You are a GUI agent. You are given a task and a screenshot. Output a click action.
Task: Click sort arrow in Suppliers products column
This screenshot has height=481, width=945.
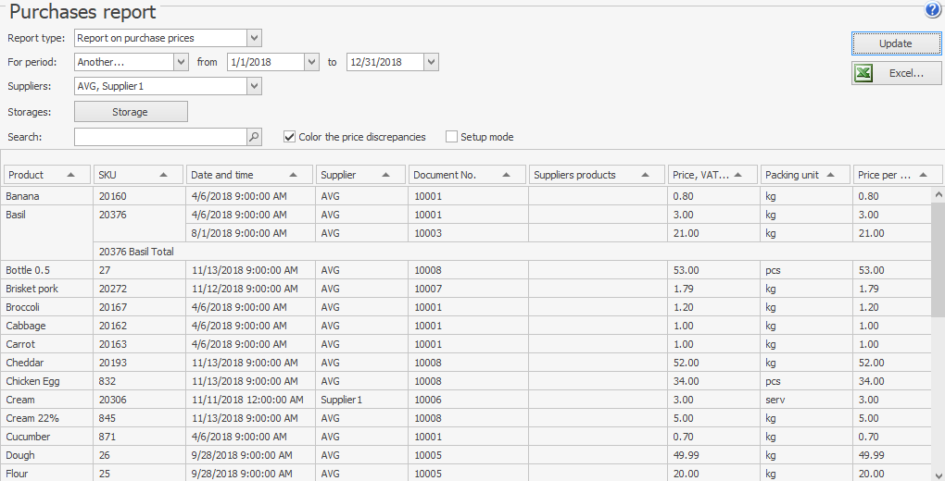click(646, 175)
